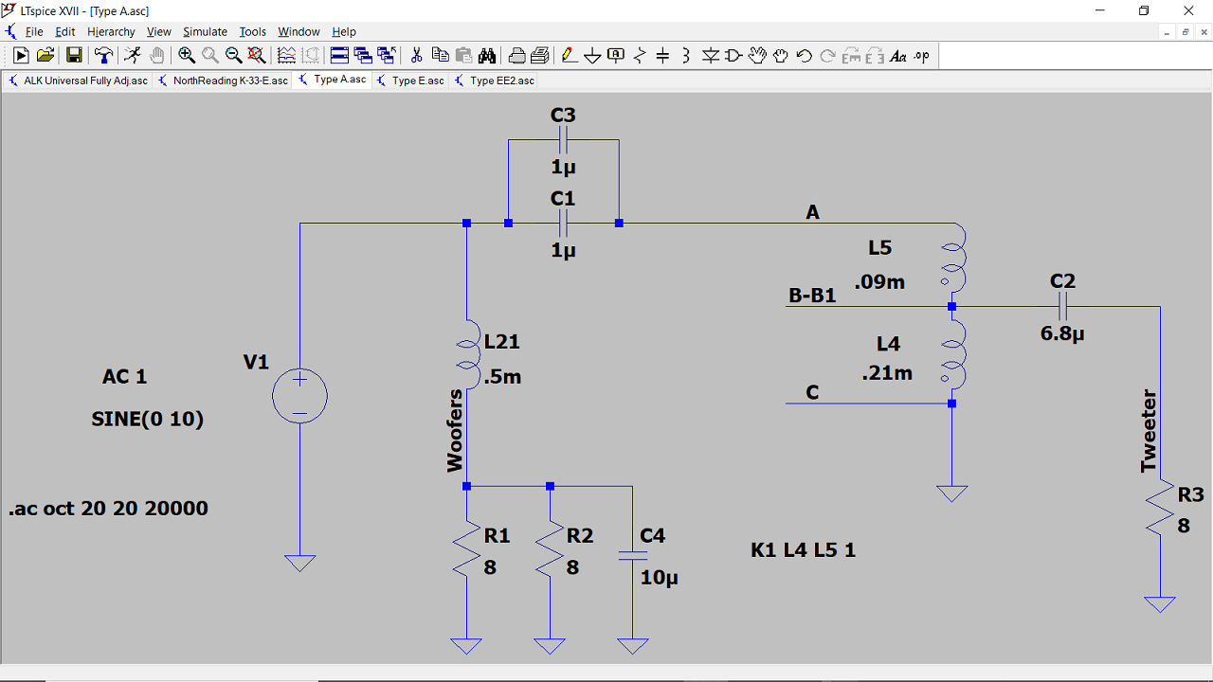Screen dimensions: 1213x682
Task: Open the Component gate icon
Action: (x=733, y=56)
